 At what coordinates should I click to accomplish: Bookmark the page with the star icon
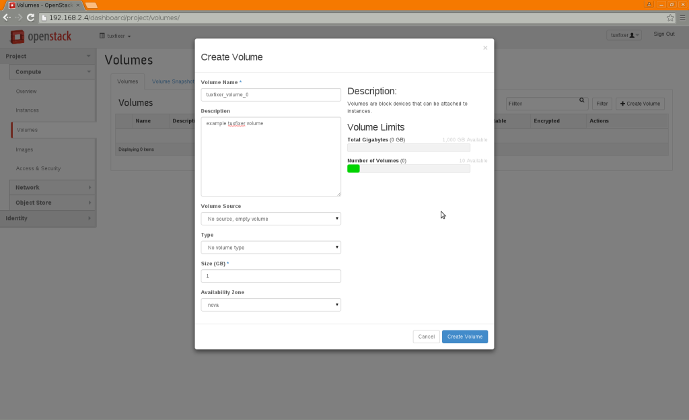tap(670, 17)
